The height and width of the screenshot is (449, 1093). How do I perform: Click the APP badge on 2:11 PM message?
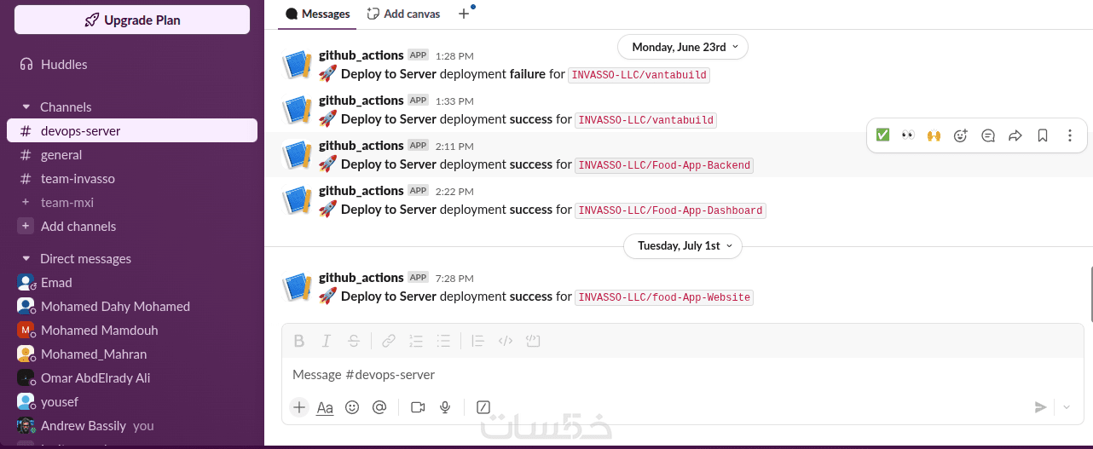418,145
